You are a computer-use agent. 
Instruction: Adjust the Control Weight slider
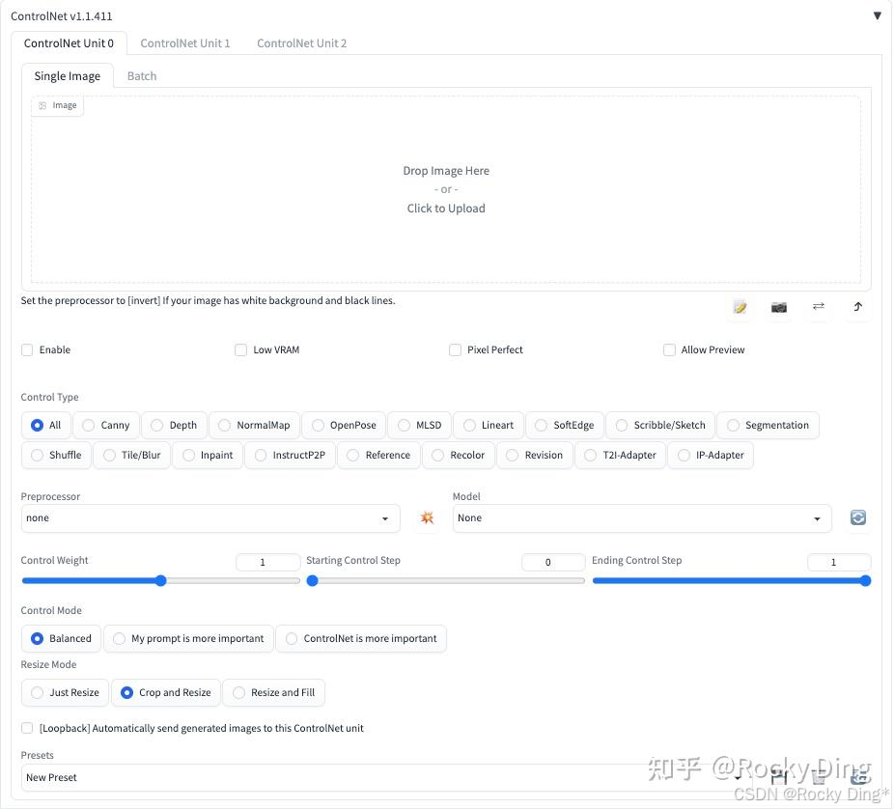click(x=161, y=581)
